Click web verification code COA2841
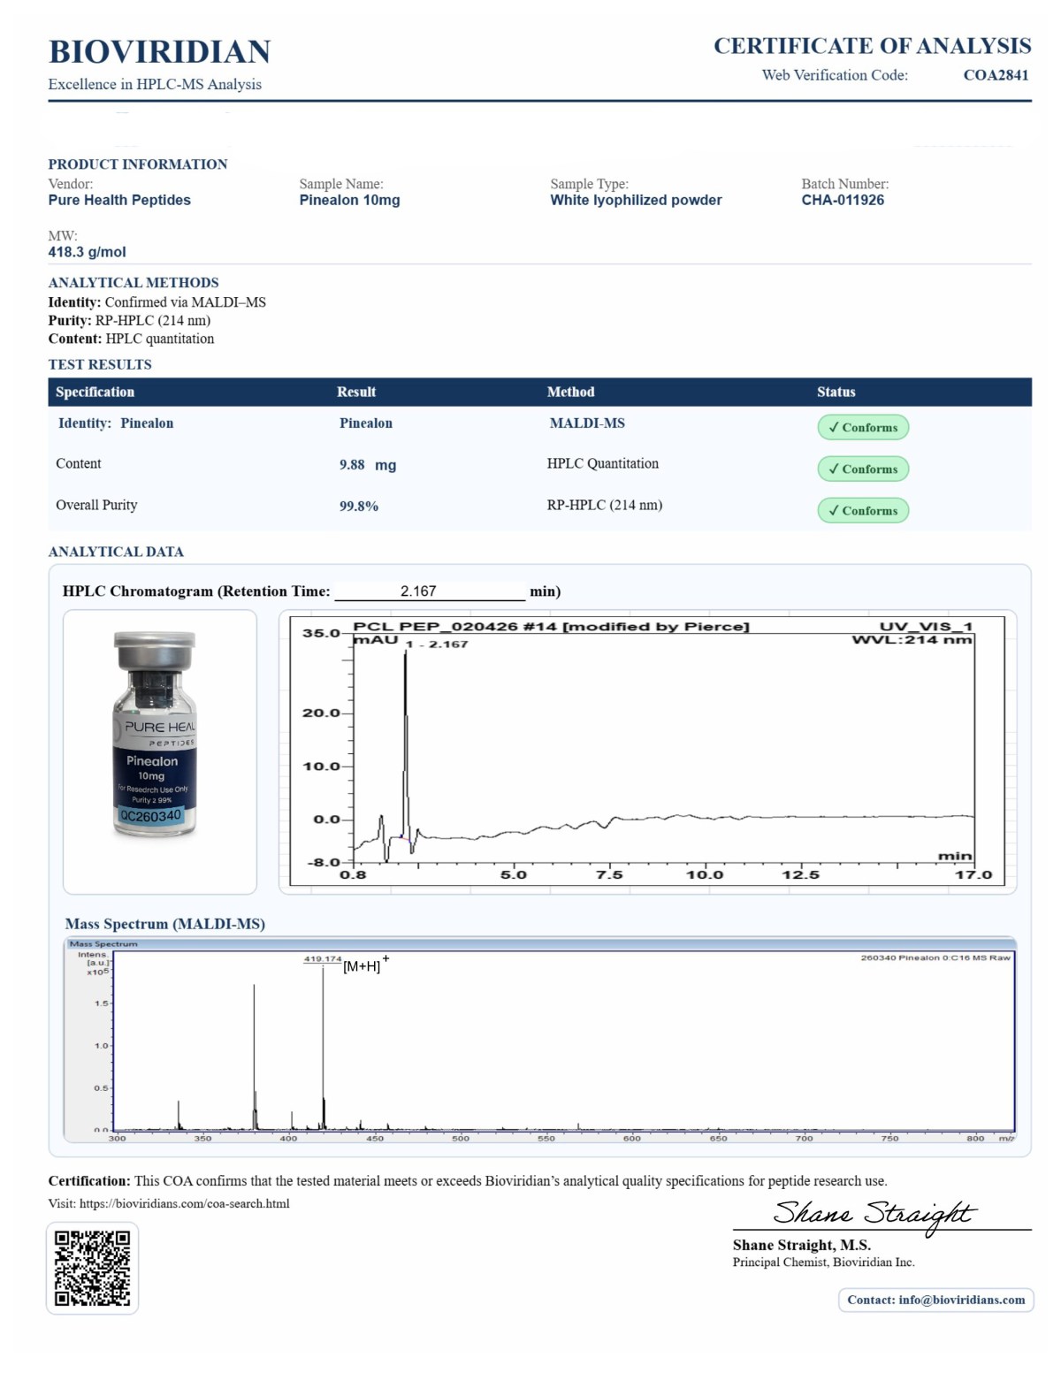Screen dimensions: 1061x1373 tap(996, 75)
